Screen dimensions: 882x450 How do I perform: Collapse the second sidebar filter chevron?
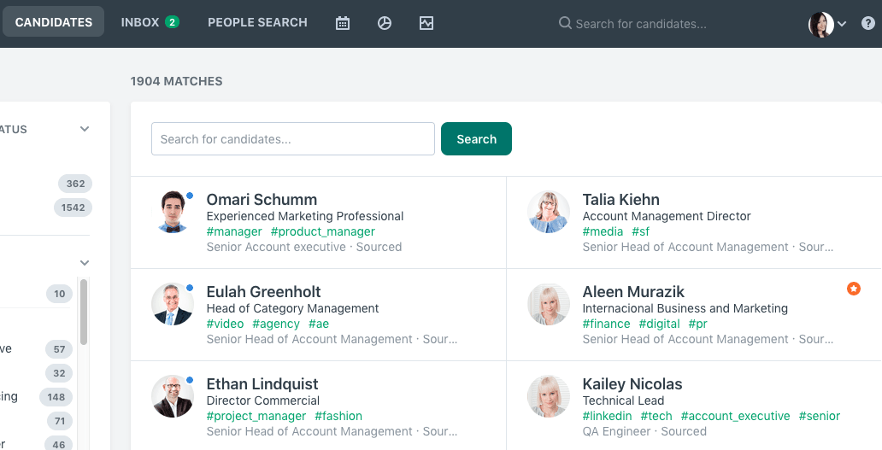click(x=85, y=262)
